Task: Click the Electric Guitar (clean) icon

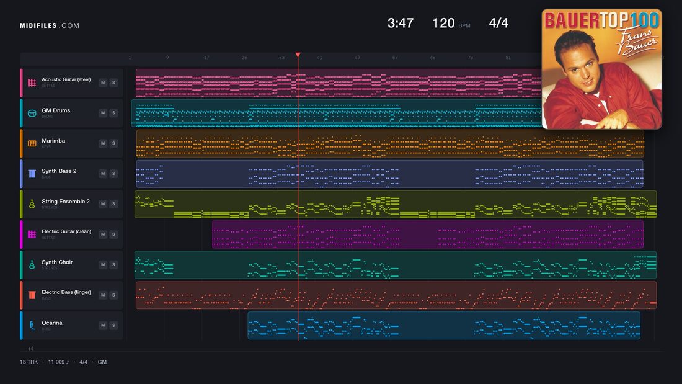Action: 32,234
